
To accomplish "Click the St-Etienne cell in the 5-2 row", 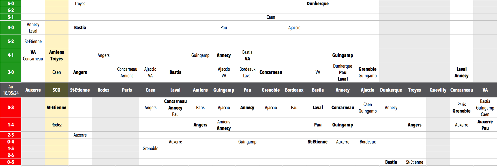I will point(33,42).
